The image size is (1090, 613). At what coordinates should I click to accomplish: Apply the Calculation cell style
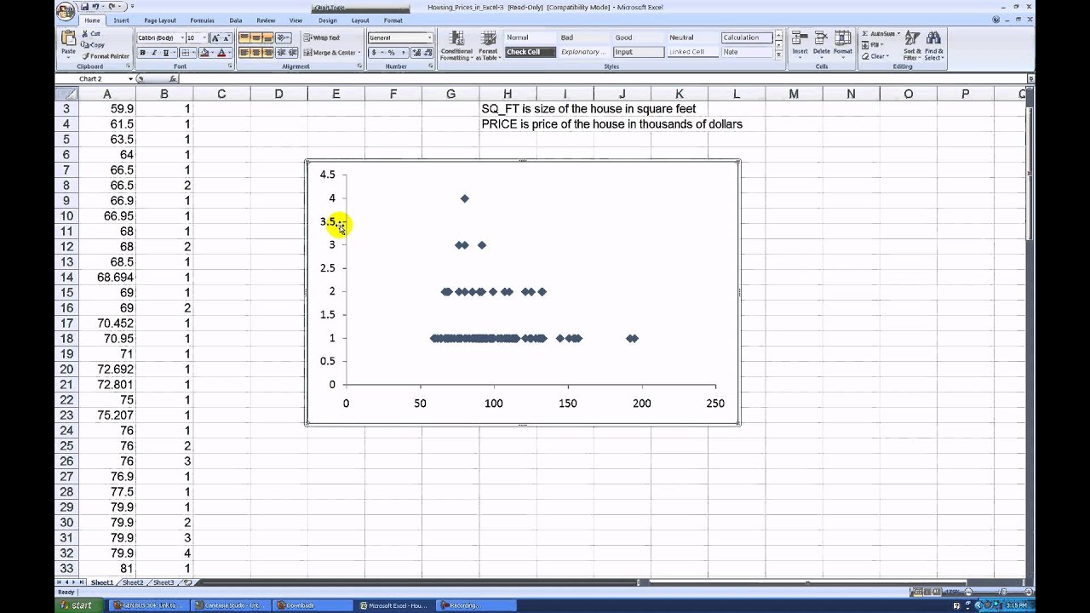[747, 37]
